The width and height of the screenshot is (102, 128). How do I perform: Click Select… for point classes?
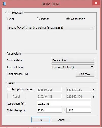pos(85,74)
